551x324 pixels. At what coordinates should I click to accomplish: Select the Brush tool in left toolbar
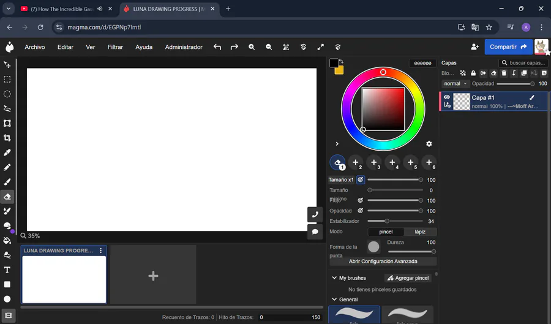tap(7, 182)
